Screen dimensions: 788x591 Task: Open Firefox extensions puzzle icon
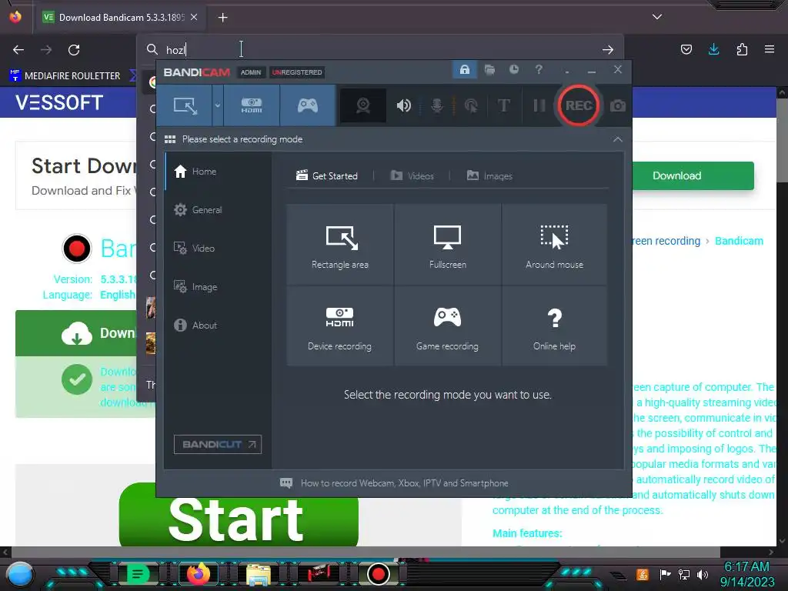pyautogui.click(x=742, y=49)
